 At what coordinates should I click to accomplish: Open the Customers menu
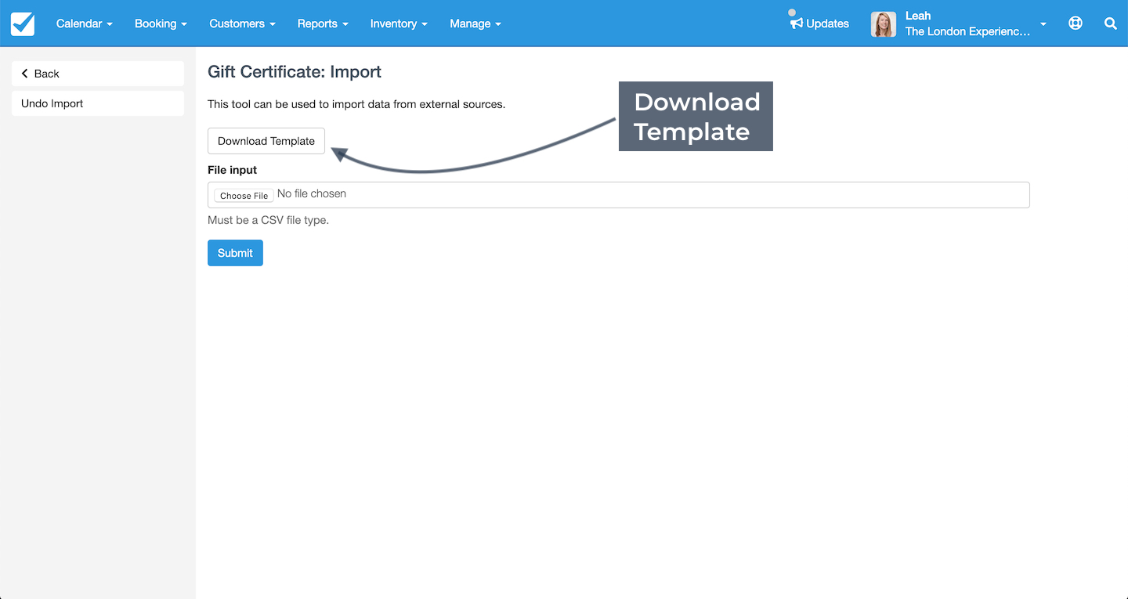pyautogui.click(x=242, y=23)
